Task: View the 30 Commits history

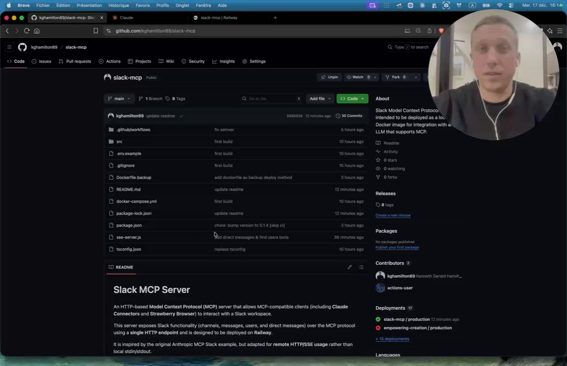Action: [x=349, y=116]
